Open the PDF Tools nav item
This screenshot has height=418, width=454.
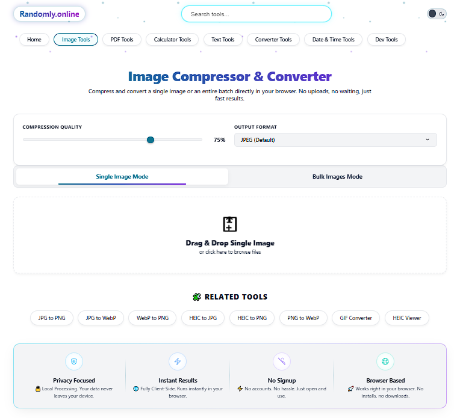click(x=122, y=39)
